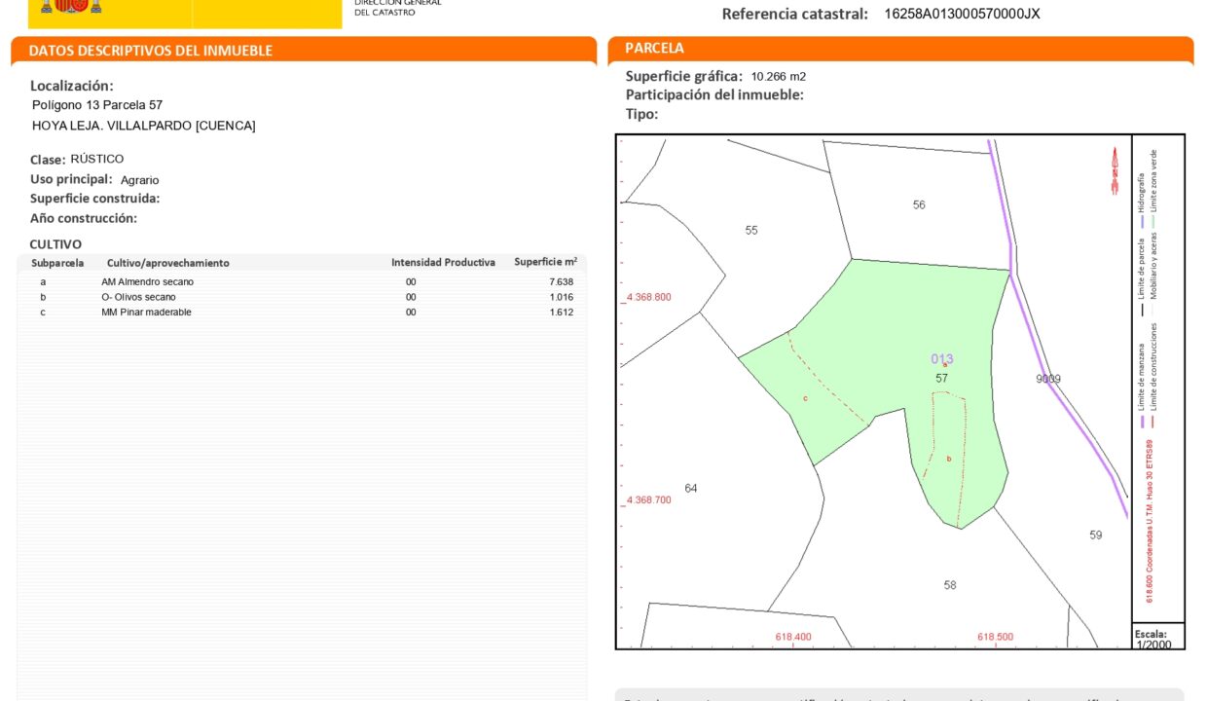This screenshot has width=1207, height=701.
Task: Click the 'Superficie construida:' label
Action: pyautogui.click(x=95, y=199)
